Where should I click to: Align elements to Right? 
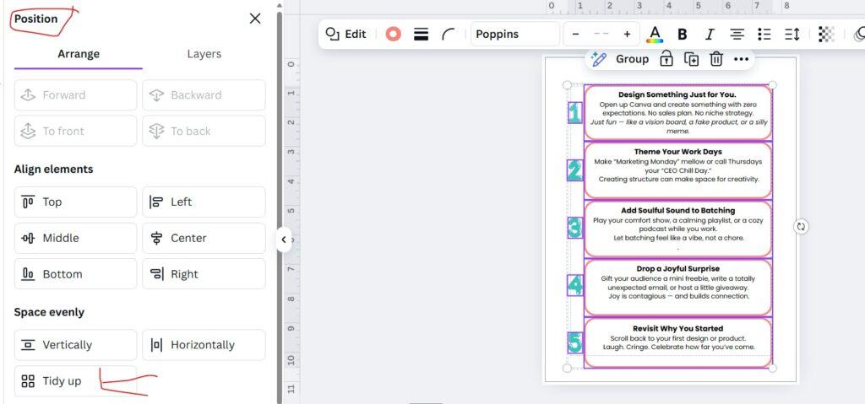(204, 274)
